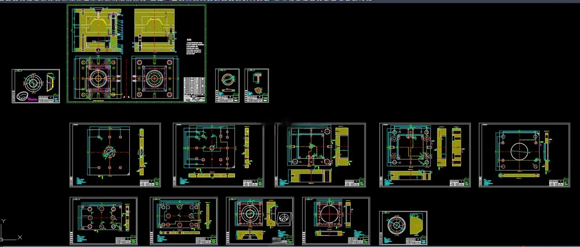Select the cavity plate sheet with the 3D block view

click(x=260, y=221)
